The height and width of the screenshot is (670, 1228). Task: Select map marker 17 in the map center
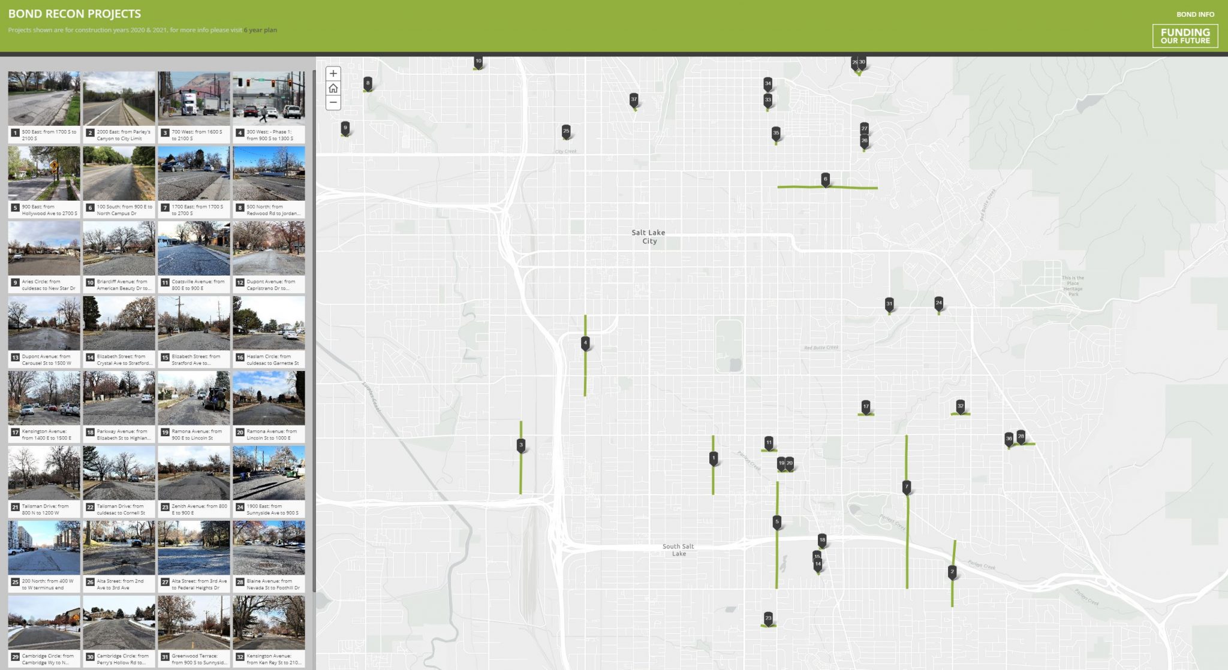click(865, 406)
